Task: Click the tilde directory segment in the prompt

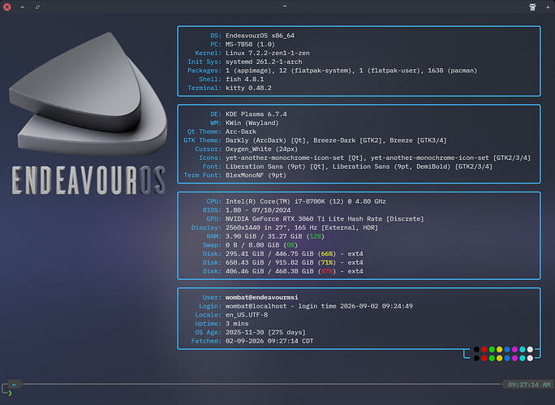Action: tap(14, 384)
